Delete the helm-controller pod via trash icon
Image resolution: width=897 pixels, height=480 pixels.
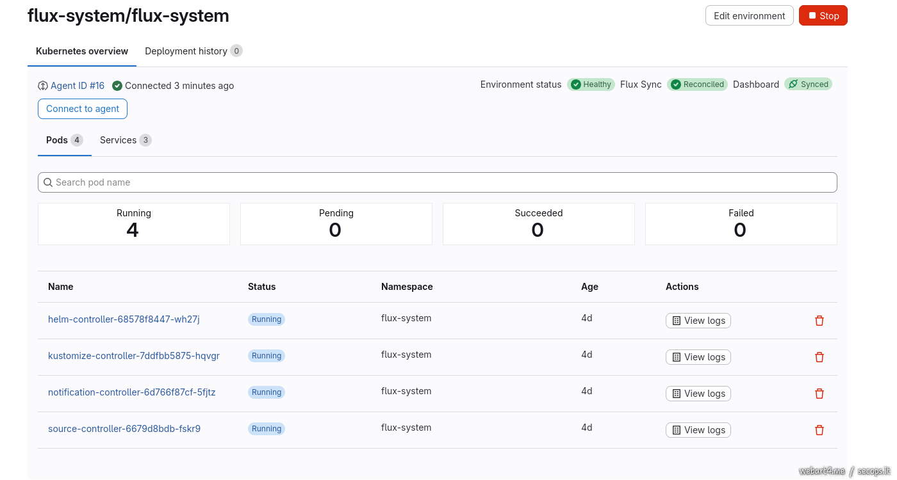click(x=819, y=321)
